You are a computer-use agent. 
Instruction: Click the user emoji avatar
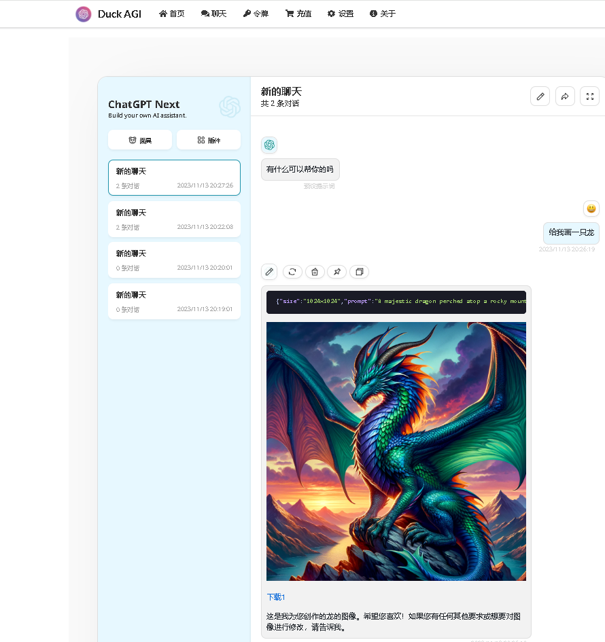pos(591,209)
